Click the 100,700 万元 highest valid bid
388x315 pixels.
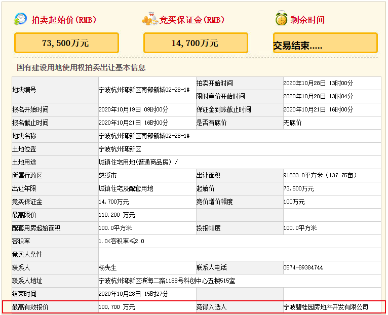click(x=117, y=307)
